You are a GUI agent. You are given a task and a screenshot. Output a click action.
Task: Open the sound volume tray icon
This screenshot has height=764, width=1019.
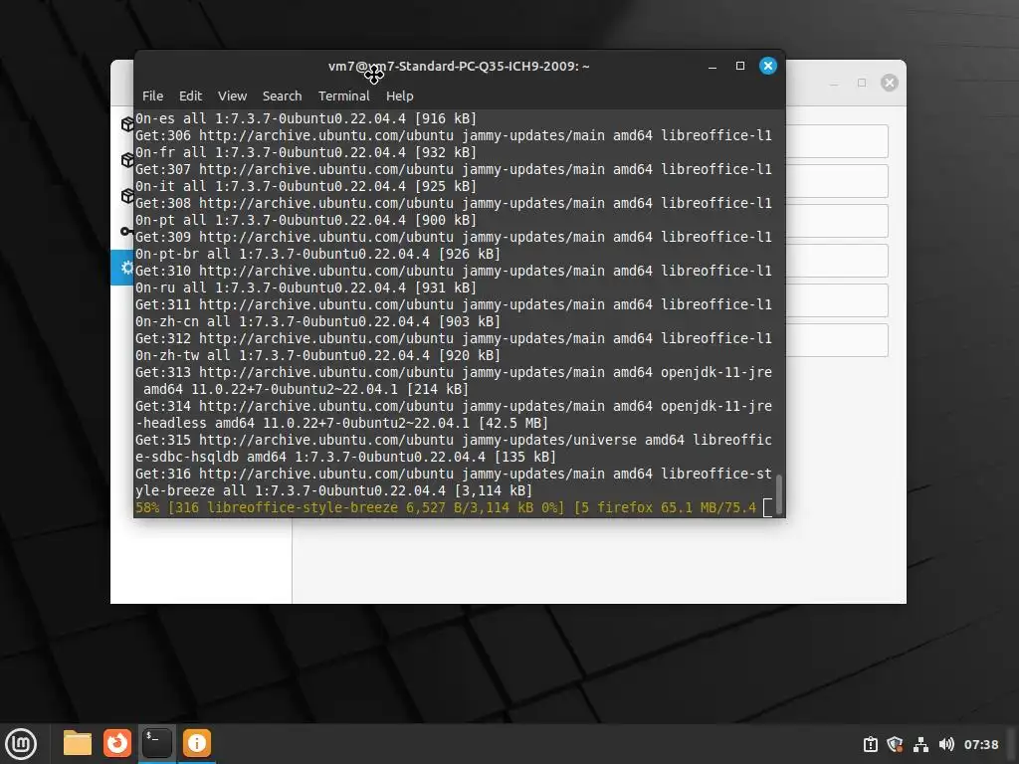(x=946, y=744)
